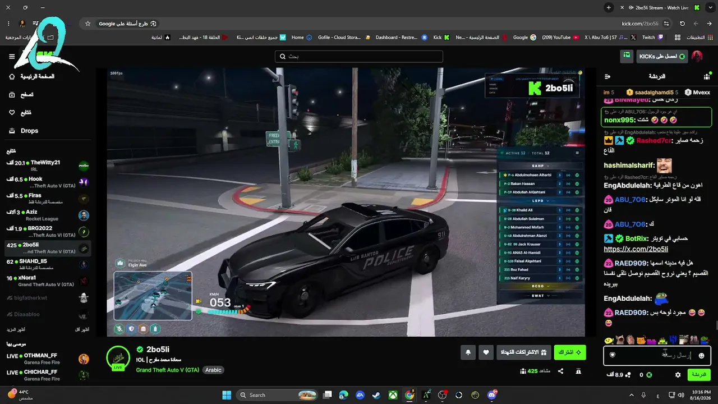This screenshot has height=404, width=718.
Task: Click the kick.com/2bo5li address bar
Action: 640,24
